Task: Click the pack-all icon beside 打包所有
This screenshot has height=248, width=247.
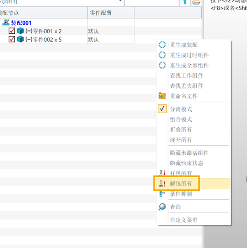Action: pyautogui.click(x=162, y=173)
